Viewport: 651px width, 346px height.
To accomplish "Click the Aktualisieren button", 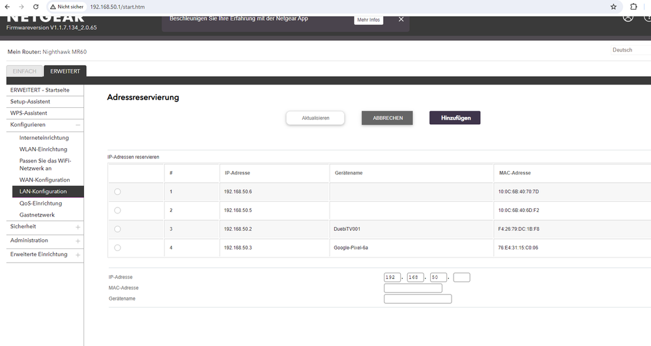I will [x=315, y=118].
